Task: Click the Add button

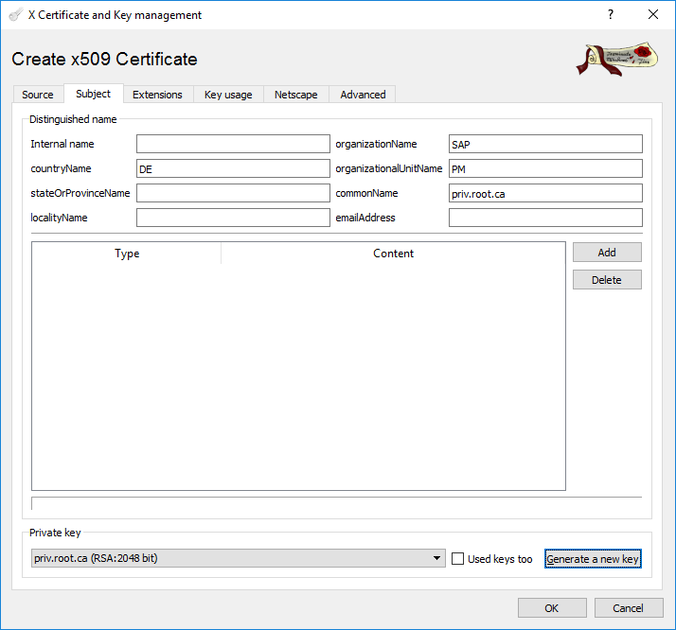Action: 607,253
